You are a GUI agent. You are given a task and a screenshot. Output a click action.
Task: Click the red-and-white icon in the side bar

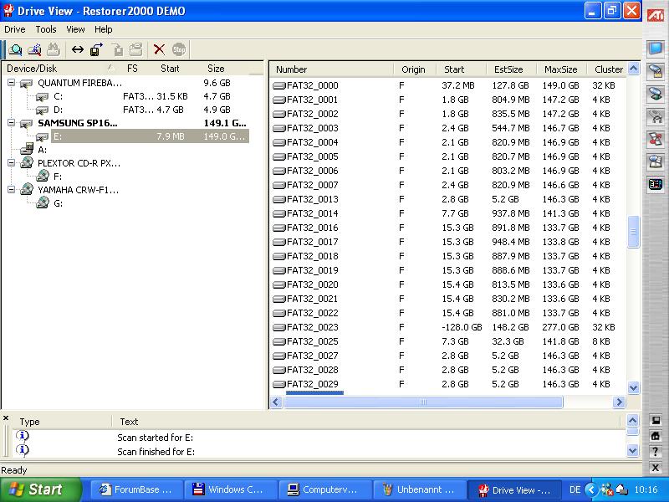coord(655,139)
